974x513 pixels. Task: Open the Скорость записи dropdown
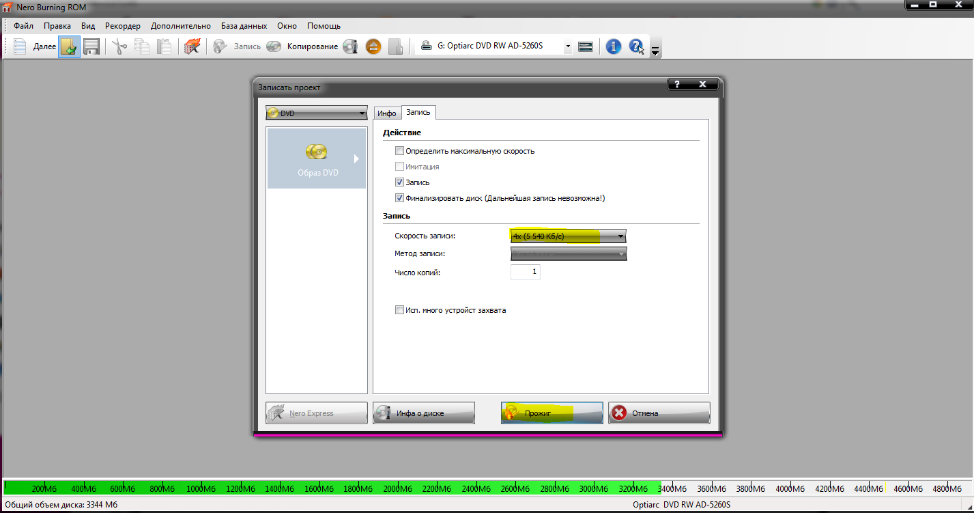tap(569, 236)
